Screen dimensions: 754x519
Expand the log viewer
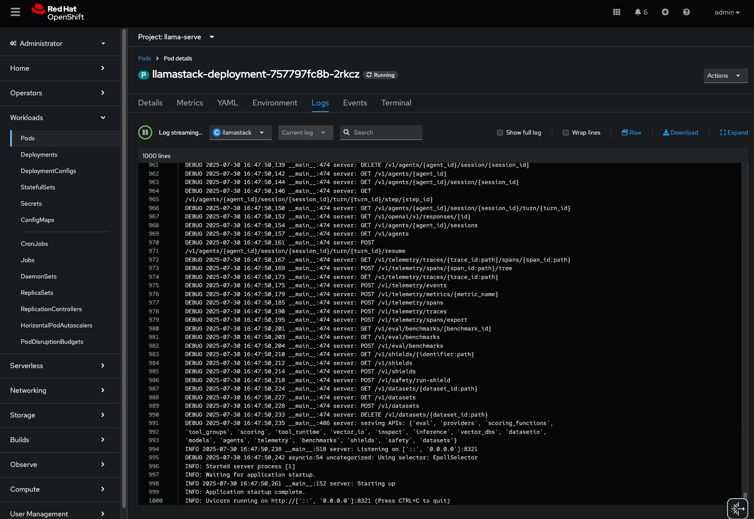point(734,132)
